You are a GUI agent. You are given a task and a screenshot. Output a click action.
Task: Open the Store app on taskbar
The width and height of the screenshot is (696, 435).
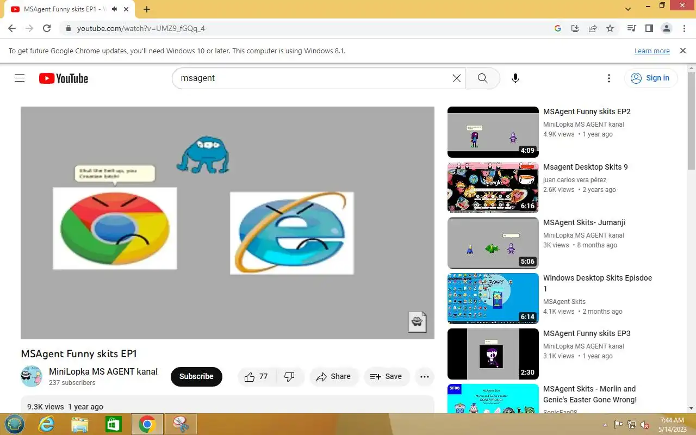point(113,424)
